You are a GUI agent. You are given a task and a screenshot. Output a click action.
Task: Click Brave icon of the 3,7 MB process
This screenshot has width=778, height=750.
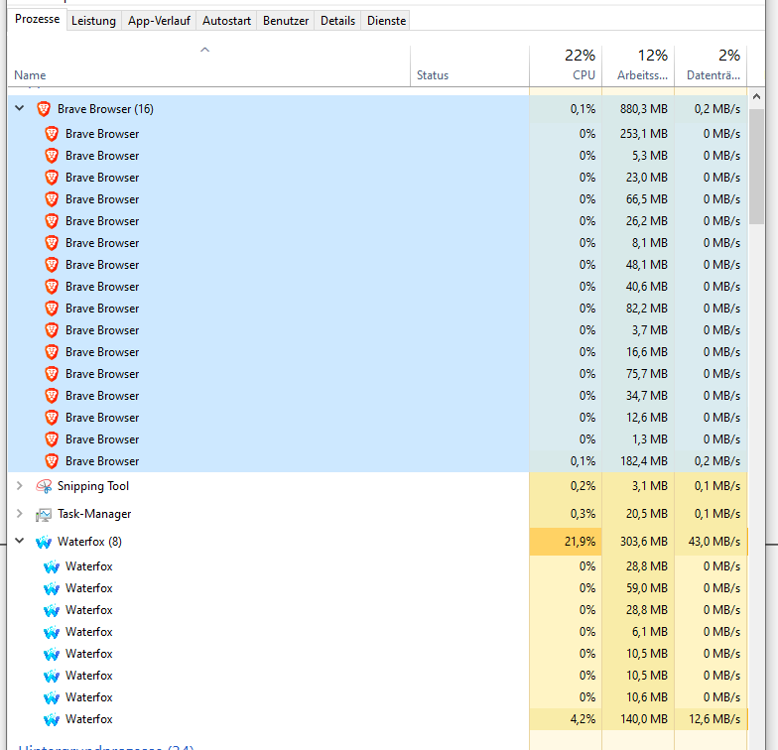click(x=52, y=330)
